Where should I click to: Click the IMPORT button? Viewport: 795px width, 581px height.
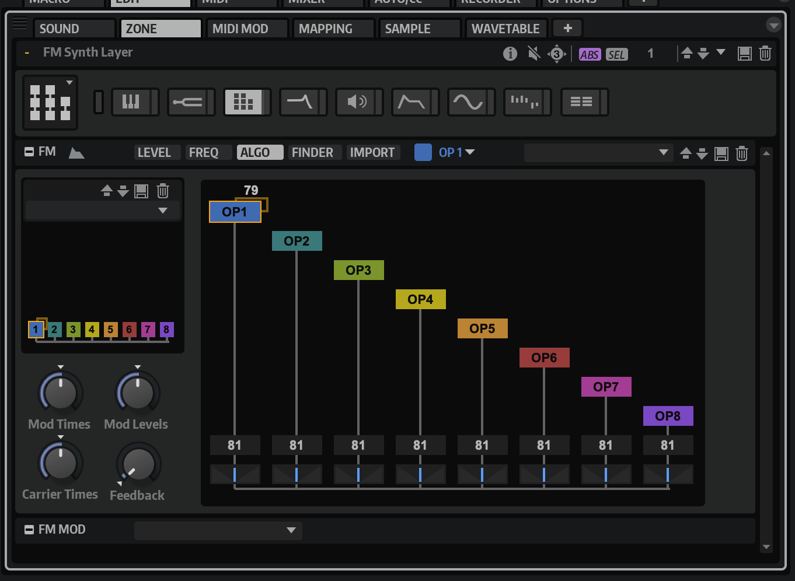pos(372,153)
